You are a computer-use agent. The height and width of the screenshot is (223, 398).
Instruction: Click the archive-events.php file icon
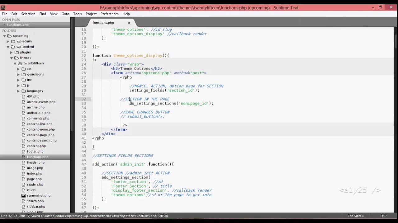coord(24,102)
